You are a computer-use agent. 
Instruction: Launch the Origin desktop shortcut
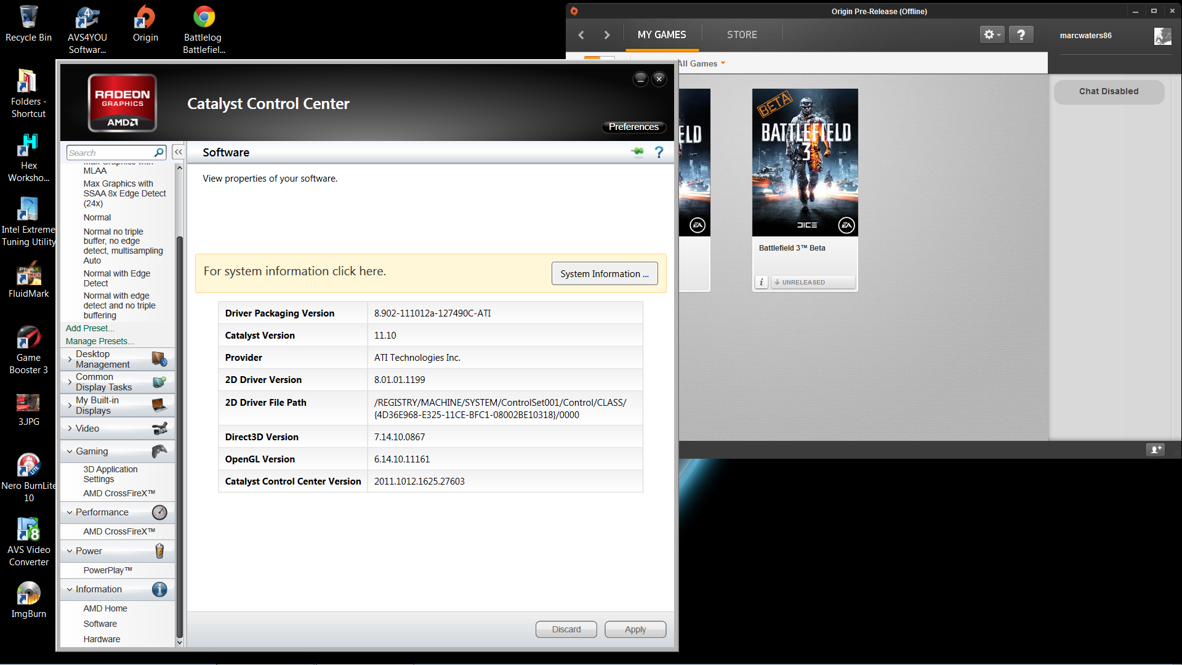(x=145, y=25)
